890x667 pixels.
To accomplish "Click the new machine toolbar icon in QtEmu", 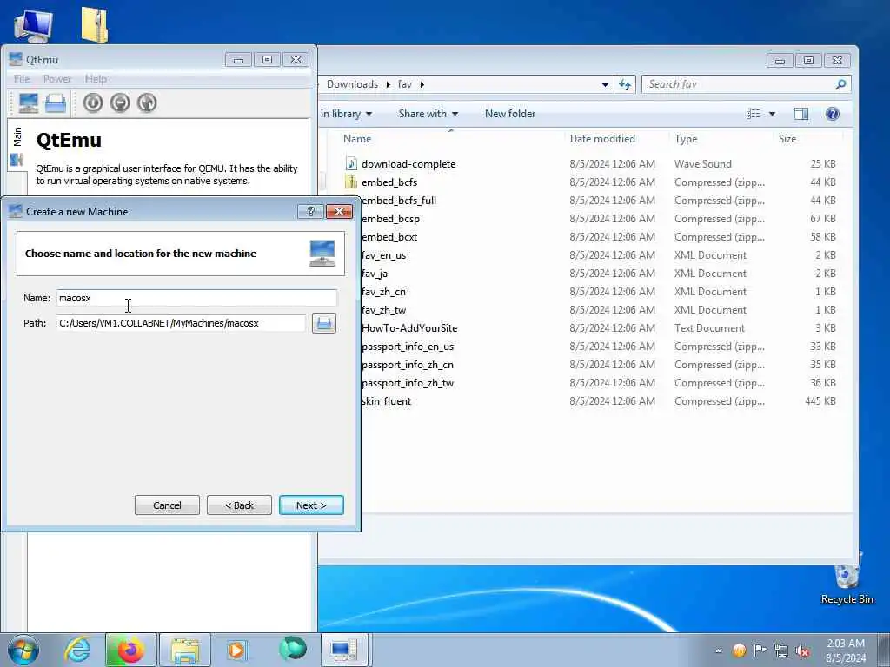I will (x=29, y=102).
